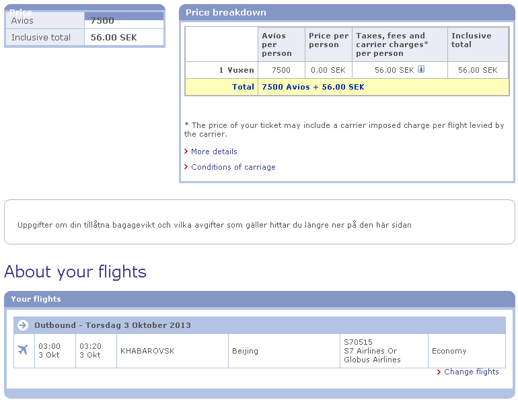Click the red chevron before More details
Viewport: 518px width, 400px height.
point(186,152)
